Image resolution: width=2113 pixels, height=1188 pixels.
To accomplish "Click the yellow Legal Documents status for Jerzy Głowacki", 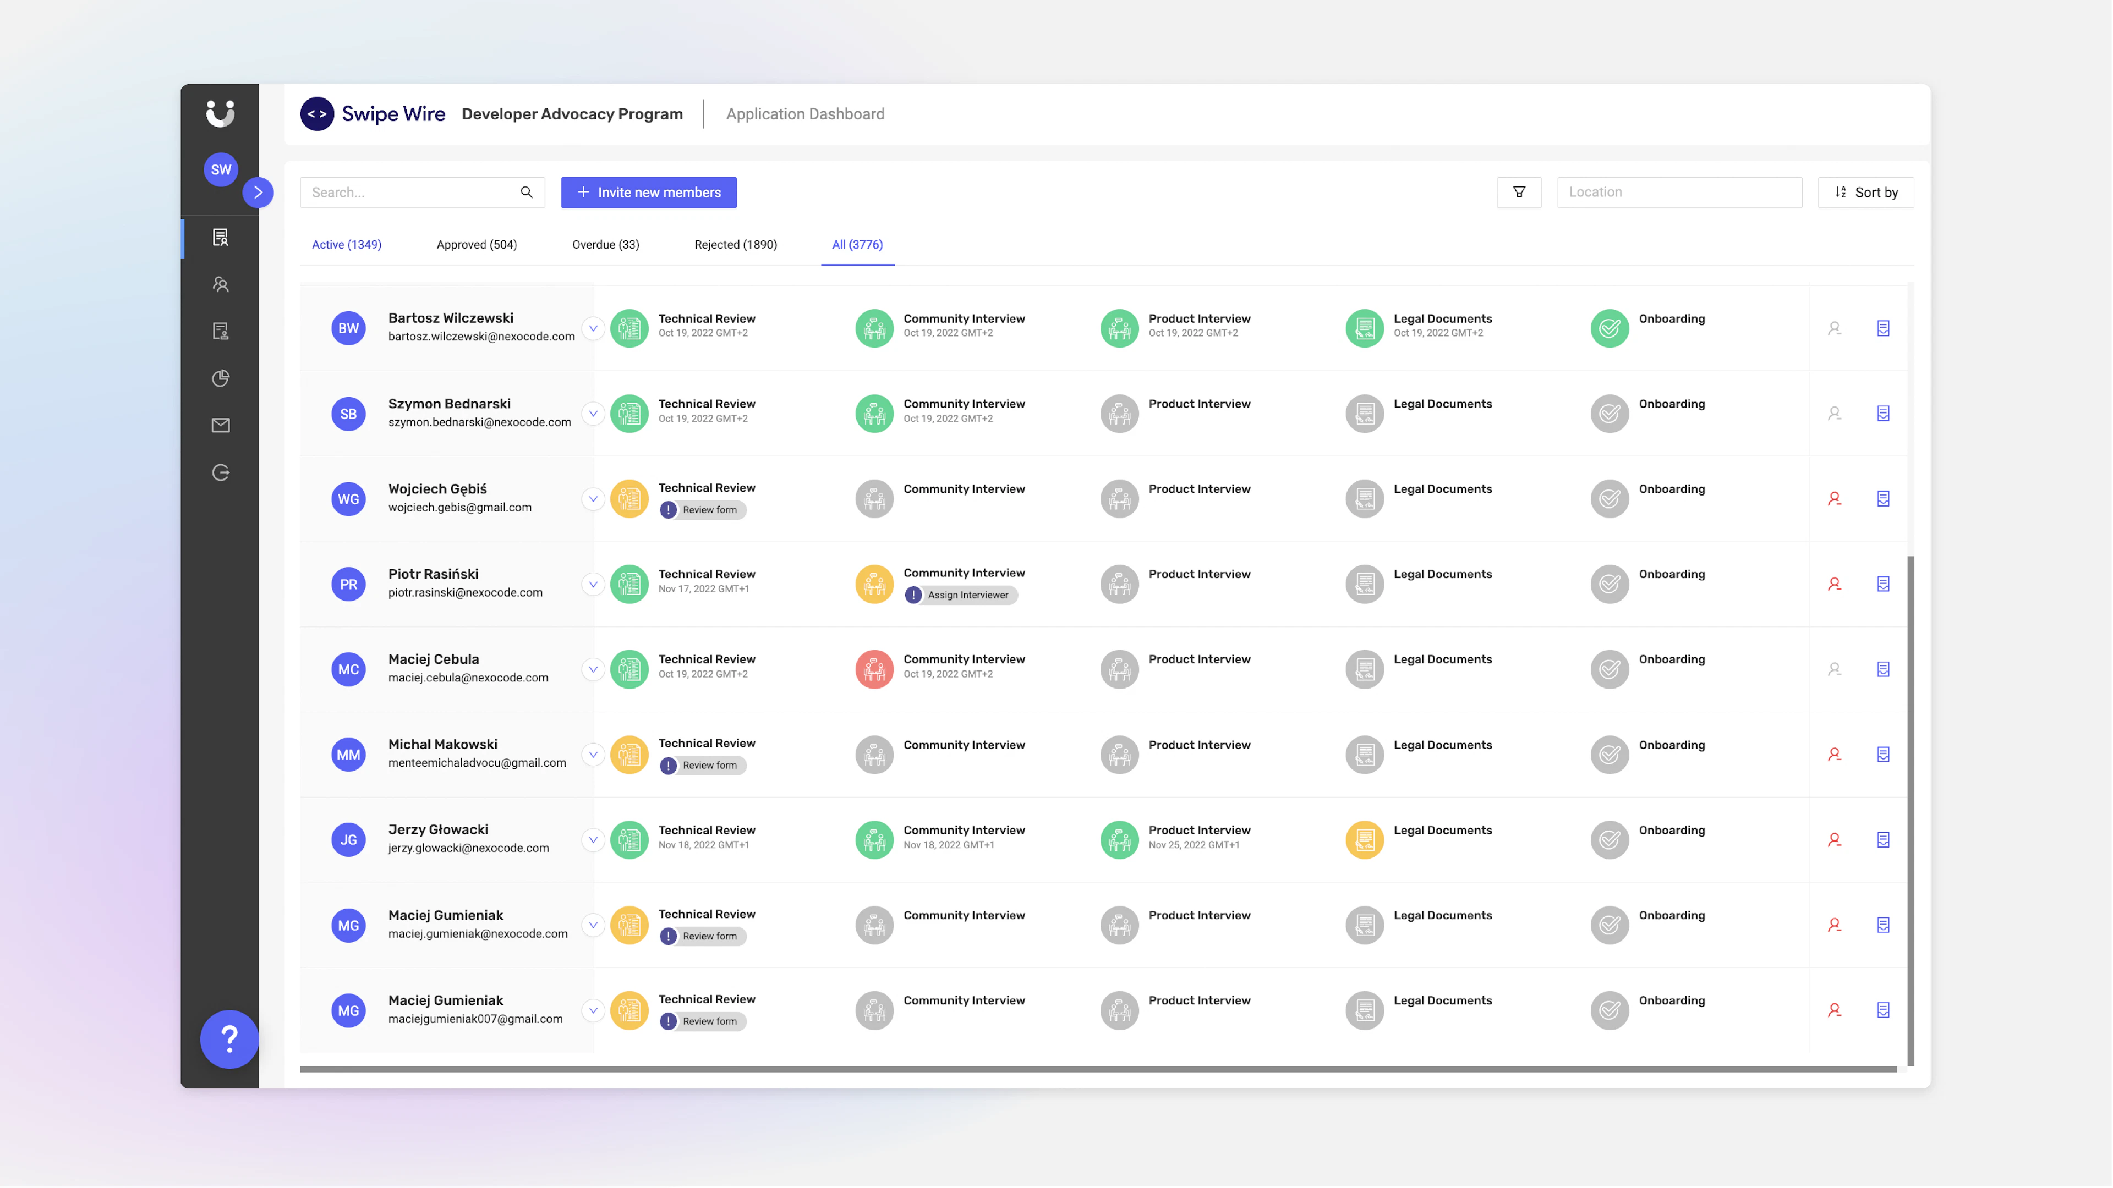I will click(1364, 839).
